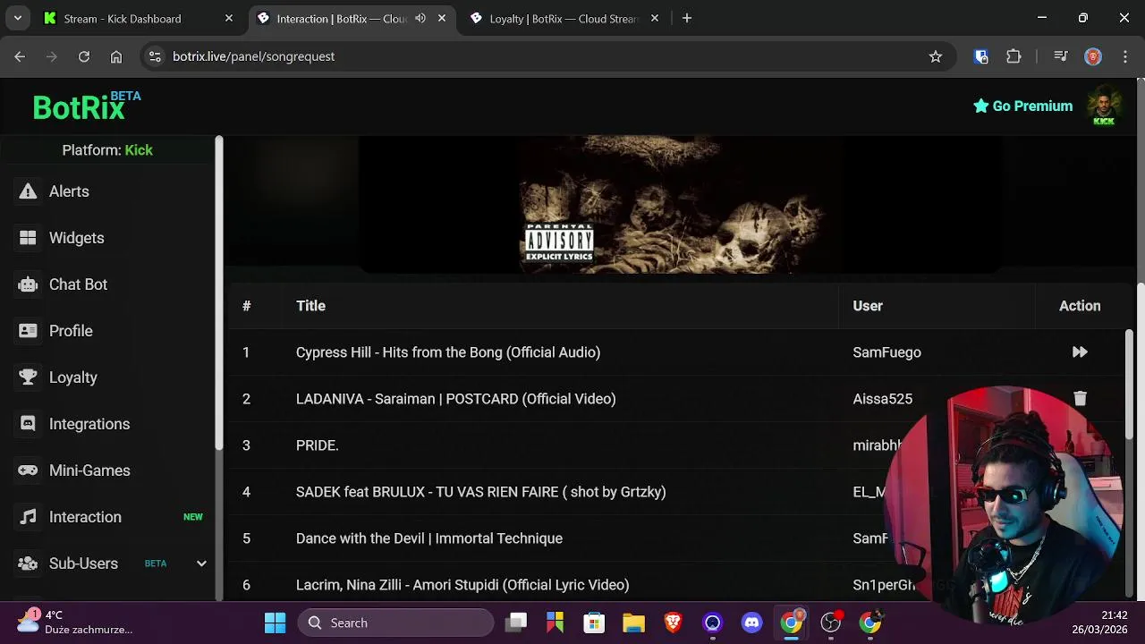The width and height of the screenshot is (1145, 644).
Task: Open Brave browser from taskbar
Action: (x=674, y=623)
